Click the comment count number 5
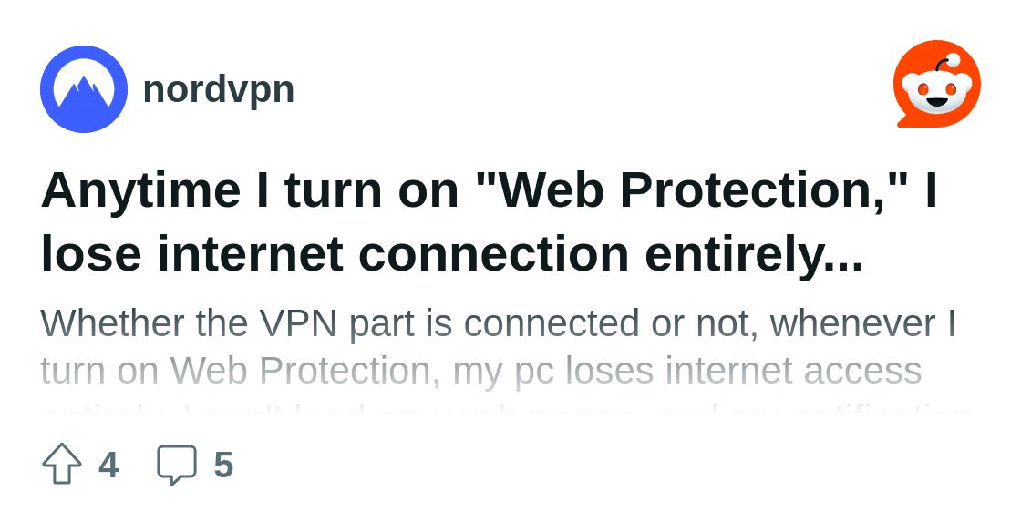Viewport: 1021px width, 532px height. click(x=223, y=465)
